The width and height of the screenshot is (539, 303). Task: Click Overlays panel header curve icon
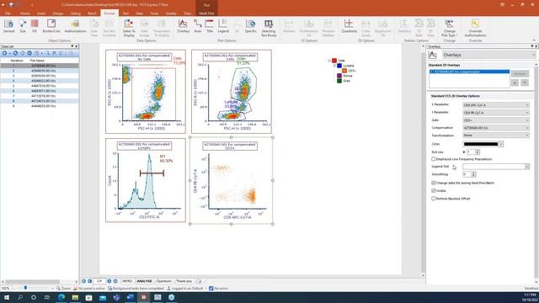coord(433,55)
